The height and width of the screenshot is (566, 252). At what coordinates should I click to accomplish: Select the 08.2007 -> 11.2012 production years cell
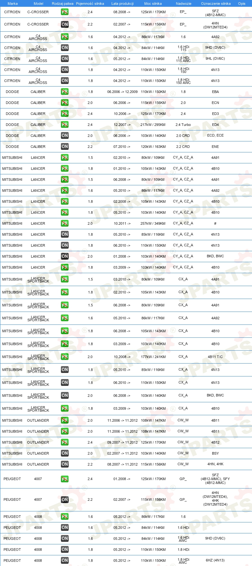click(122, 464)
